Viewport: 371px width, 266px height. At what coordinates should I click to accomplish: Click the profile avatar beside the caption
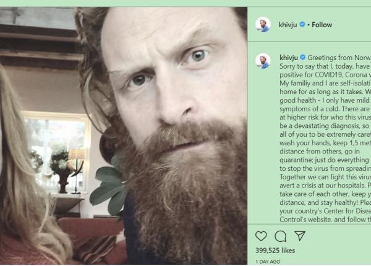click(263, 61)
